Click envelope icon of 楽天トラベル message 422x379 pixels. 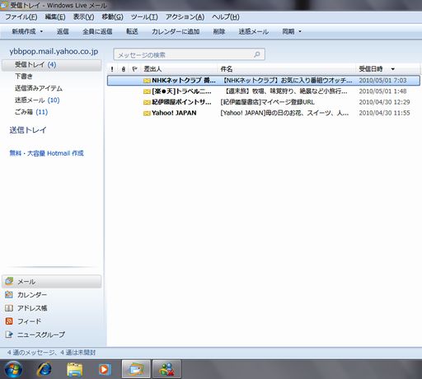(147, 91)
